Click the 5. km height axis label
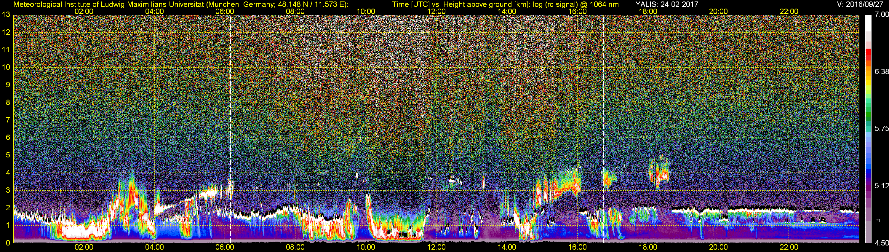Screen dimensions: 889x252 [x=9, y=155]
